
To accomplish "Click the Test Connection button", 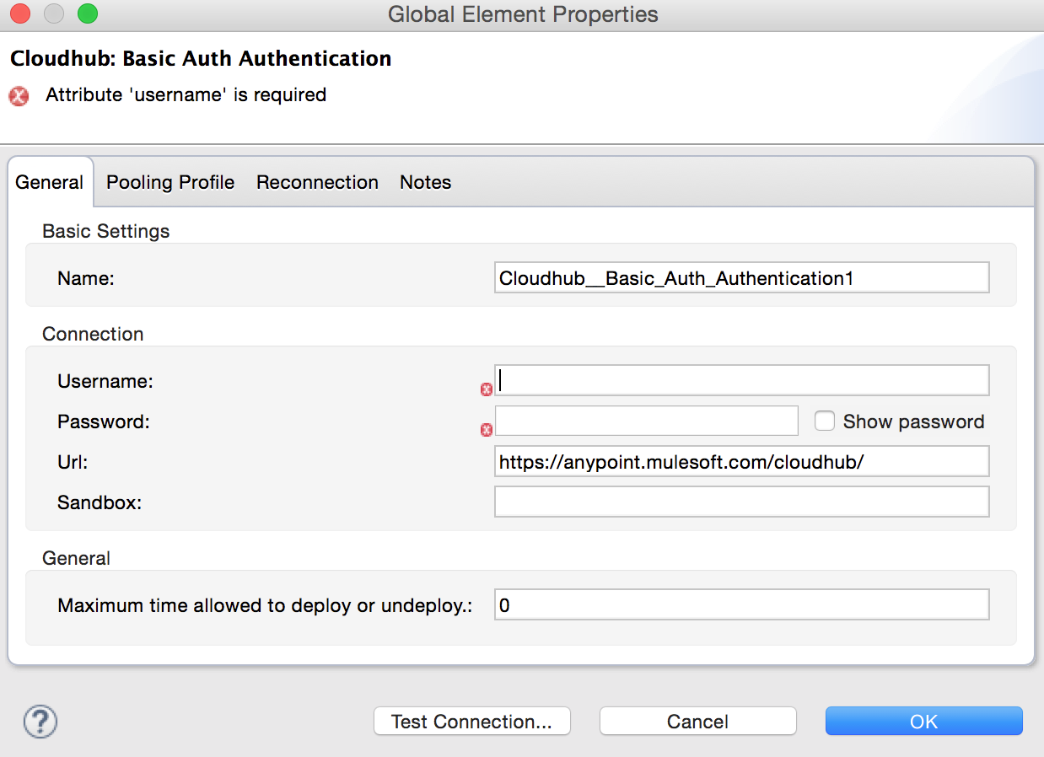I will click(x=471, y=721).
